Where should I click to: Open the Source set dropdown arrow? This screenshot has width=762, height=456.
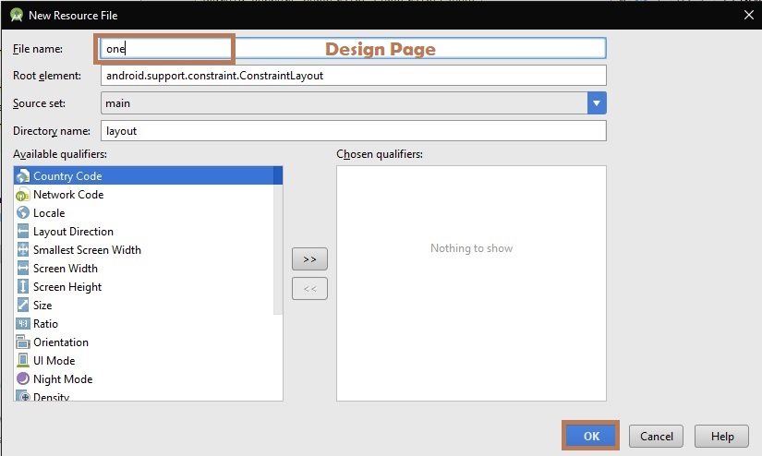[x=597, y=103]
